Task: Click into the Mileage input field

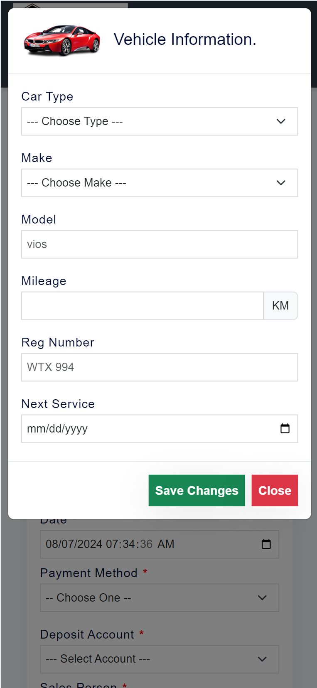Action: tap(143, 306)
